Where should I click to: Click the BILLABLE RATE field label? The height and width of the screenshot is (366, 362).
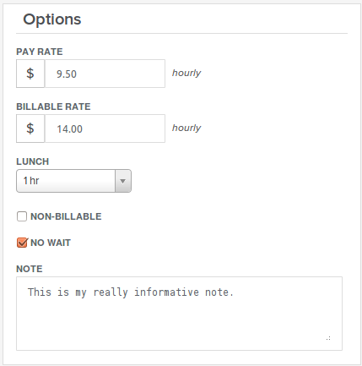pos(53,107)
